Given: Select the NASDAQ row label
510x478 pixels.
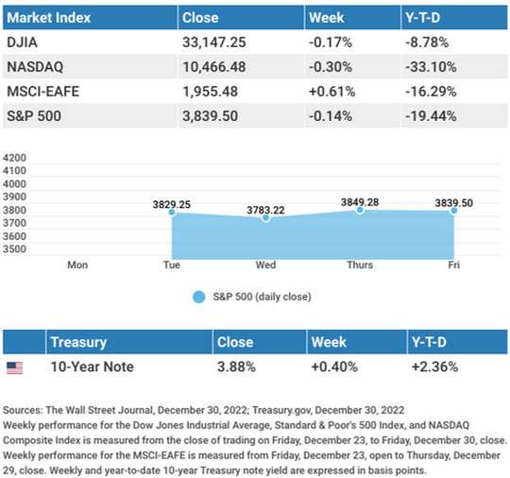Looking at the screenshot, I should click(x=35, y=67).
